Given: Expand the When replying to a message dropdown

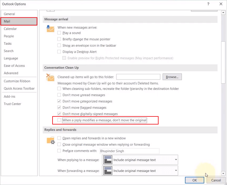Looking at the screenshot, I should tap(176, 160).
